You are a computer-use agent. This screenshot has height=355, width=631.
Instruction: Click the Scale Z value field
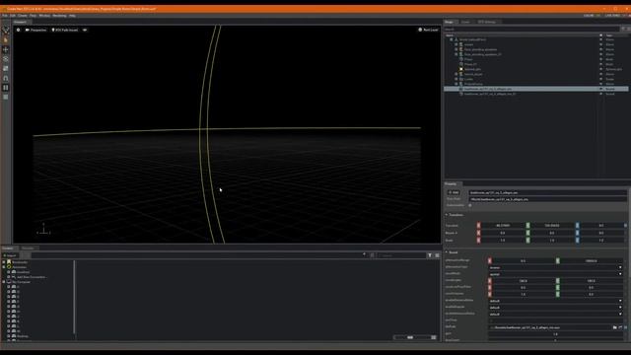[601, 240]
